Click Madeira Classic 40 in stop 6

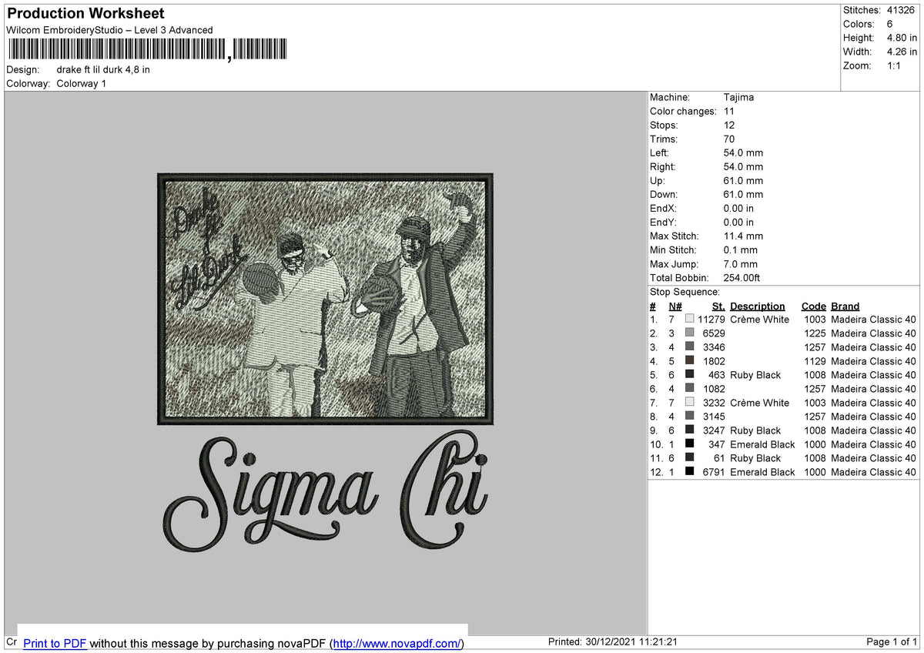873,389
